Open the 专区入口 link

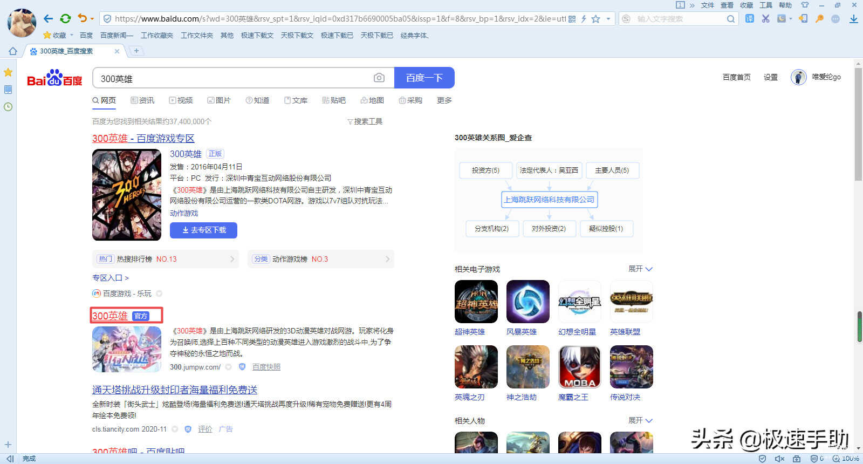[111, 278]
